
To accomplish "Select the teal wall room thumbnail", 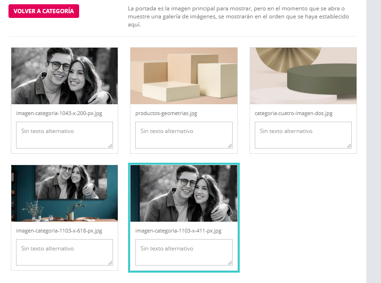I will (65, 193).
